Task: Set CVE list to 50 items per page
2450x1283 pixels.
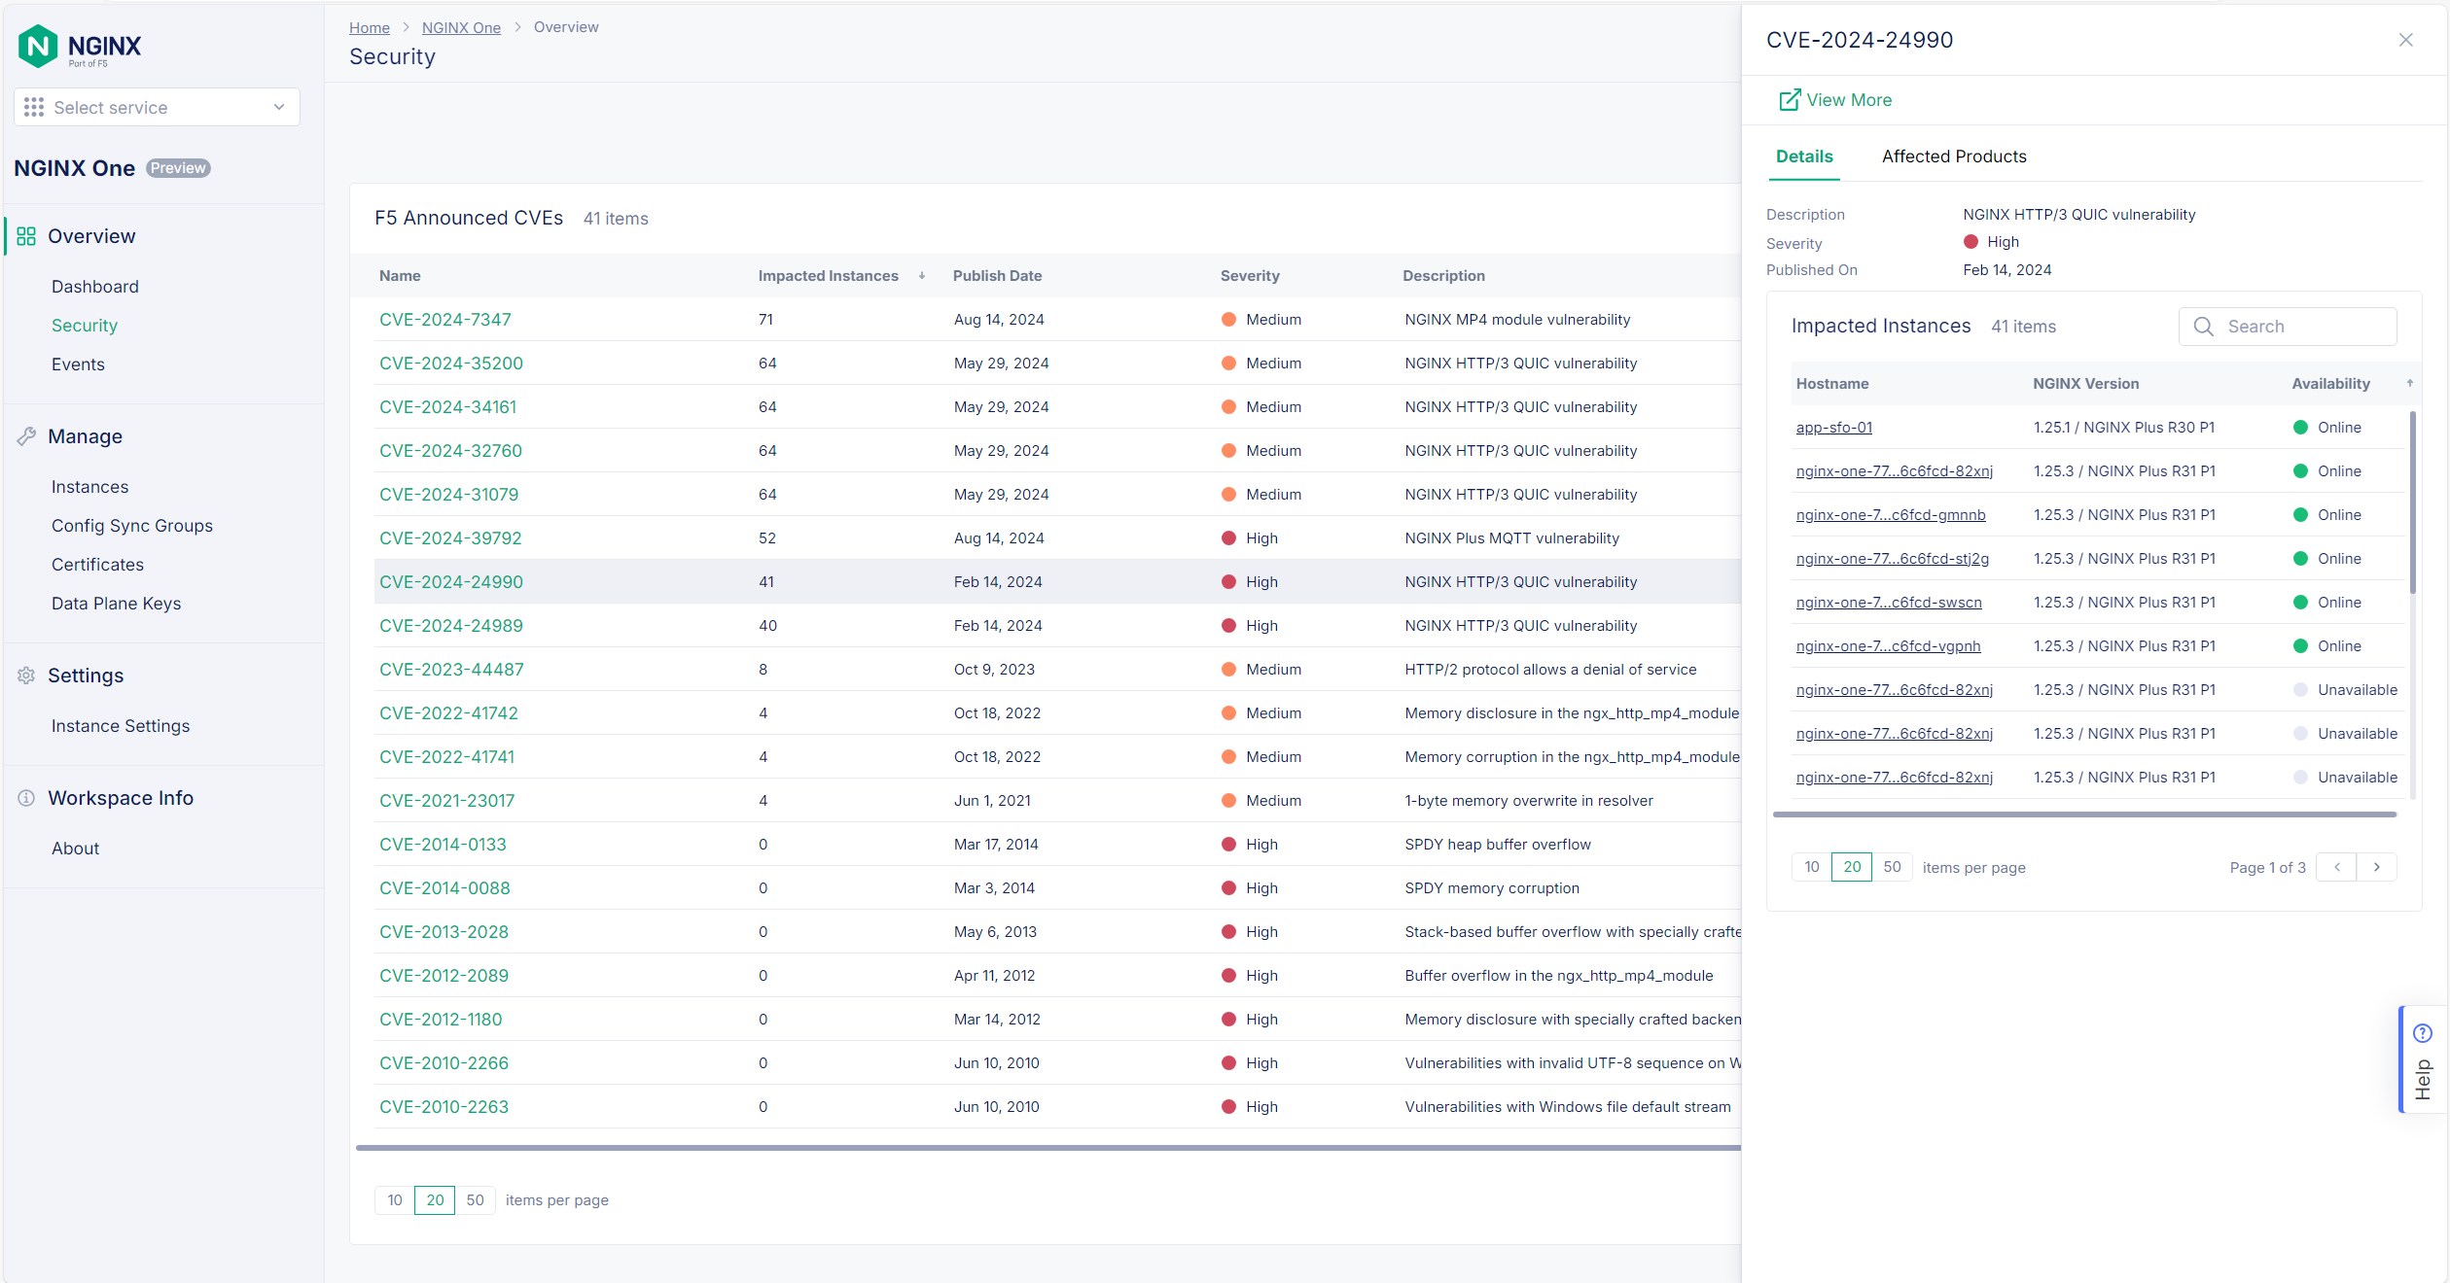Action: 475,1200
